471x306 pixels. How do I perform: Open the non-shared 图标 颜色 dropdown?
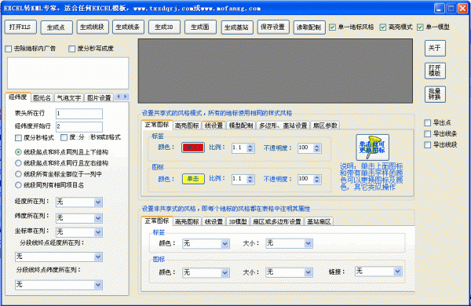pyautogui.click(x=206, y=272)
